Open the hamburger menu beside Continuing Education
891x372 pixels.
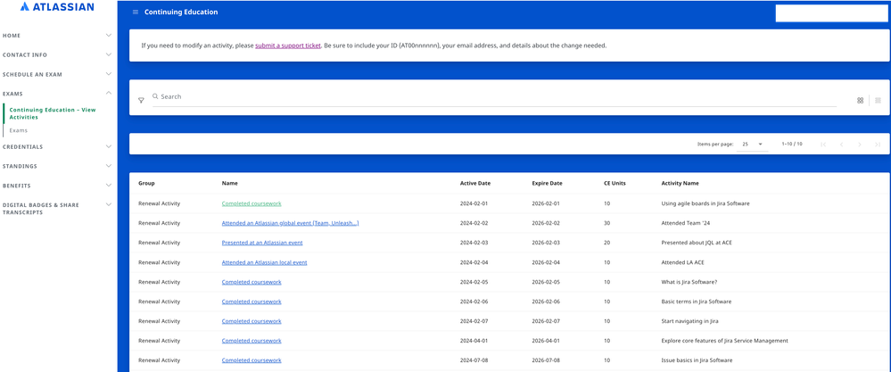(136, 12)
